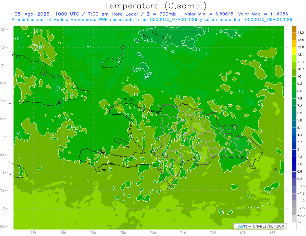The height and width of the screenshot is (236, 306).
Task: Pick the teal swatch between 5.8 and 6.5
Action: (294, 117)
